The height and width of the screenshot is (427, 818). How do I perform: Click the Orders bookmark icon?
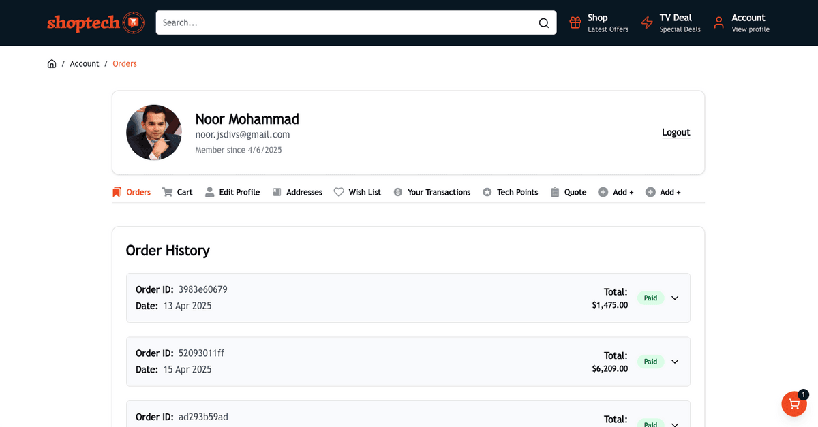(117, 192)
